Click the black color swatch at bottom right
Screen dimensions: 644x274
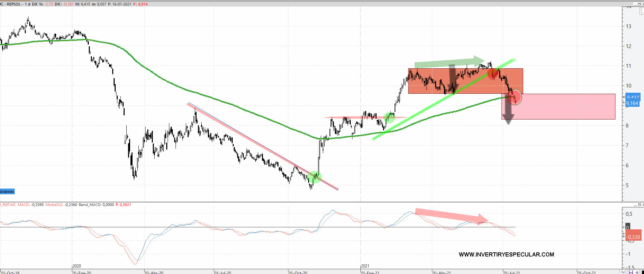tap(642, 272)
